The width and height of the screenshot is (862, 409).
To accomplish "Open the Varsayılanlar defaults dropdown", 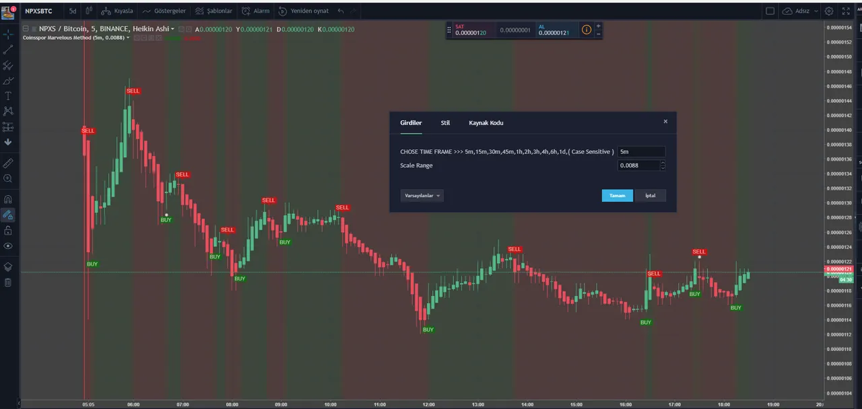I will [422, 196].
